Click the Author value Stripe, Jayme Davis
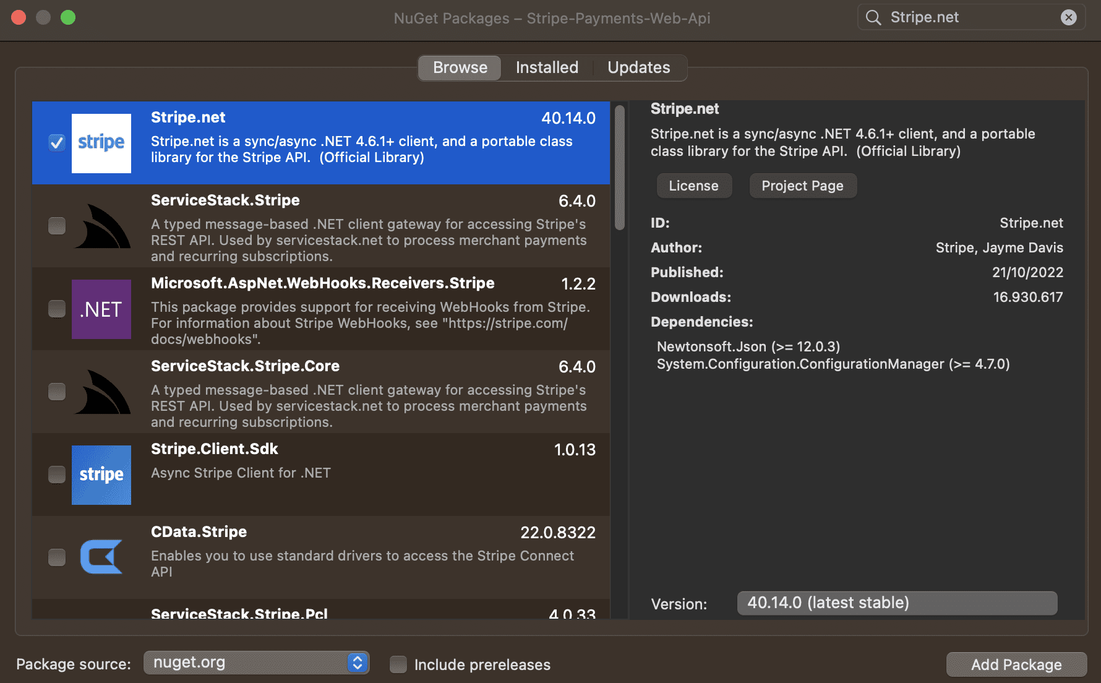Screen dimensions: 1101x683 click(x=1000, y=247)
